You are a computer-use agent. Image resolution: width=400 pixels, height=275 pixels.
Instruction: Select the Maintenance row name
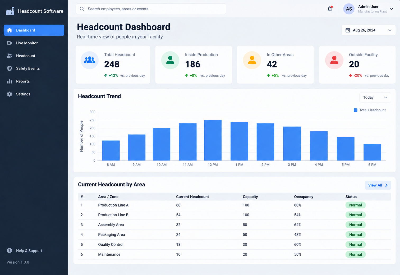click(x=109, y=254)
